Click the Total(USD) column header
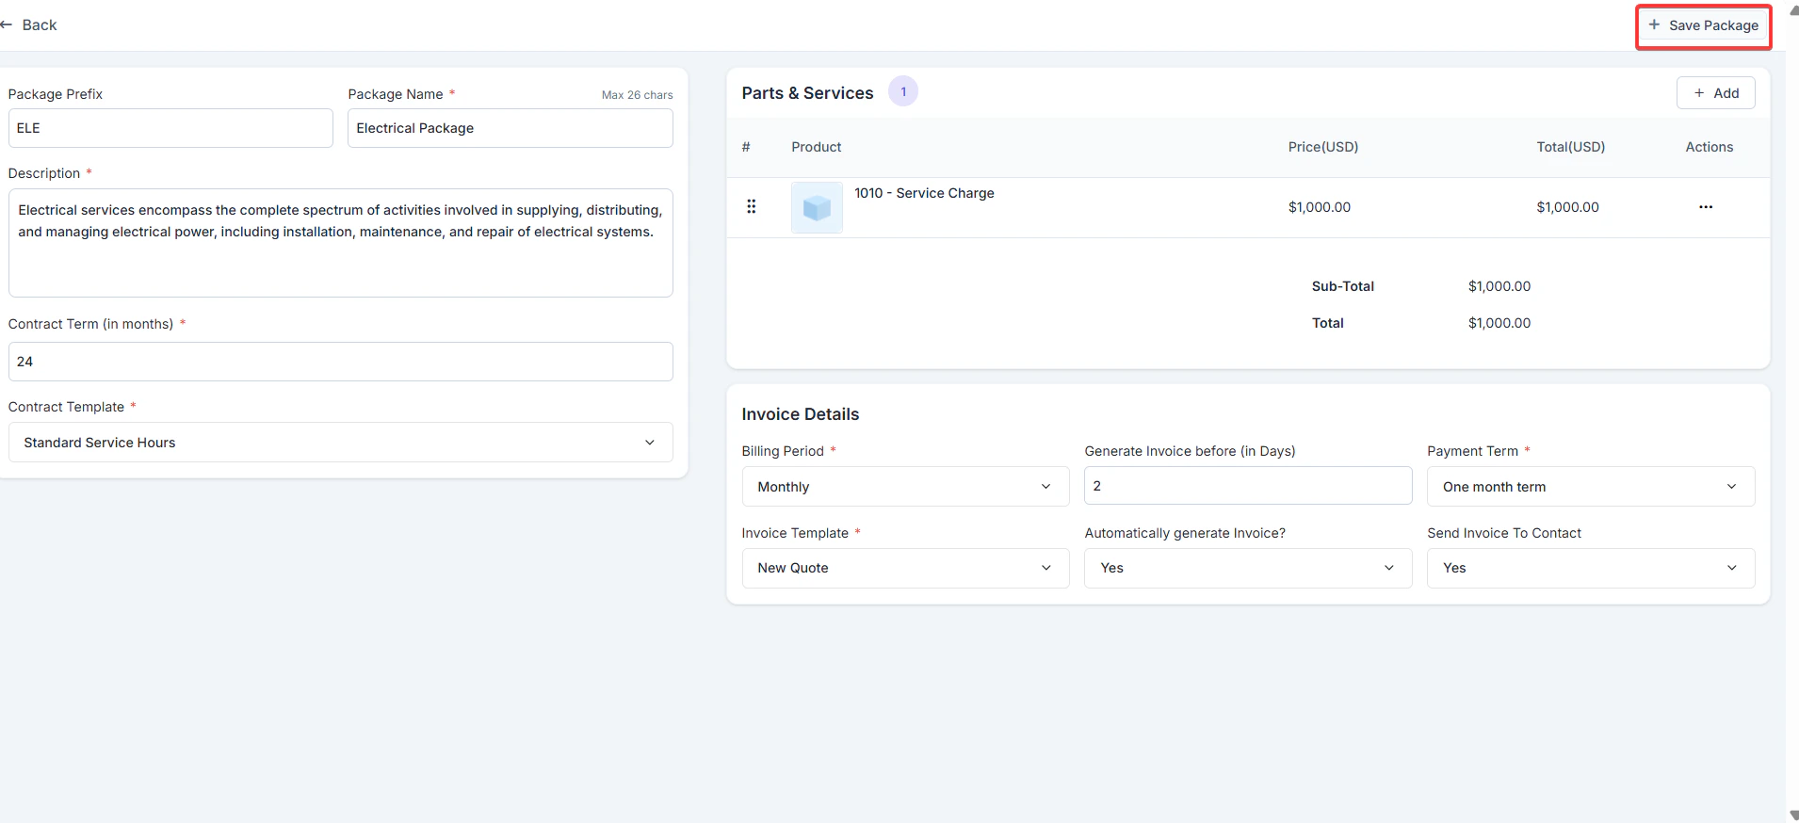Screen dimensions: 1799x823 (x=1570, y=147)
